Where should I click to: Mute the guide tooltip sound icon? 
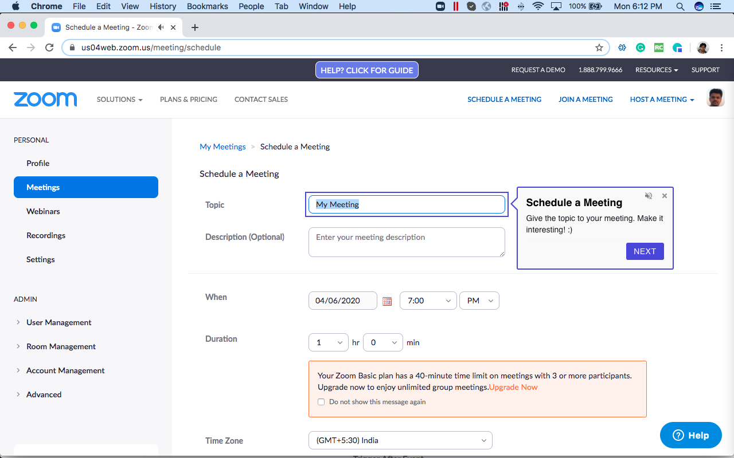[x=649, y=196]
